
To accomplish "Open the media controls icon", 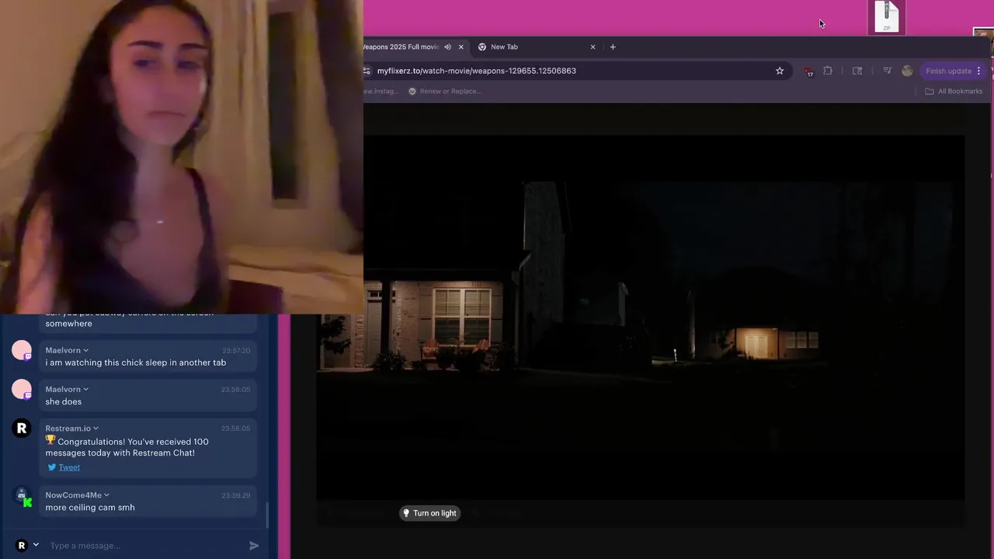I will [887, 71].
